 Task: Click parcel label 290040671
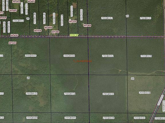(70, 94)
